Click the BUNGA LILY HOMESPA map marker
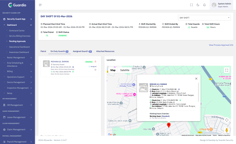Viewport: 236px width, 144px height. pos(158,134)
